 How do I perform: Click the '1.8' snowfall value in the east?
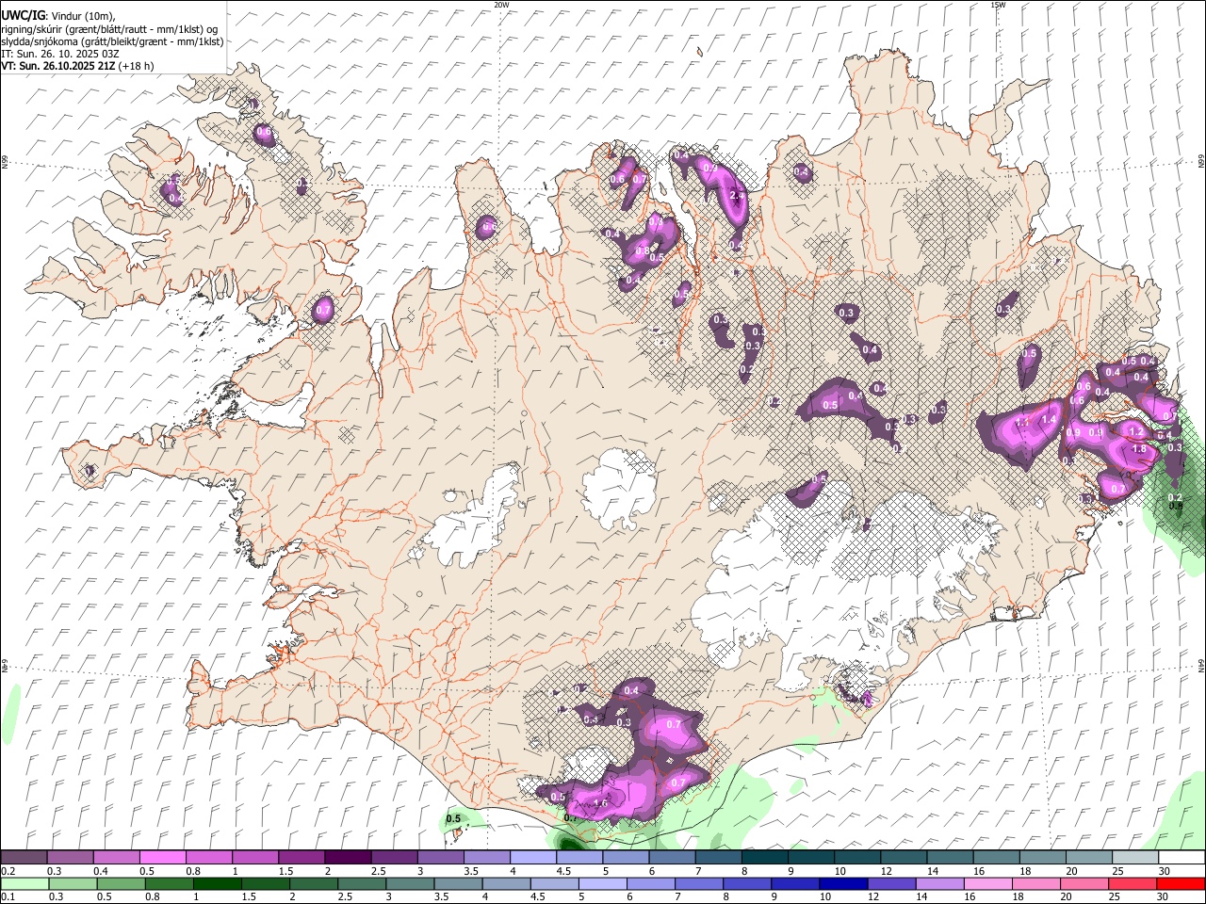[x=1139, y=449]
